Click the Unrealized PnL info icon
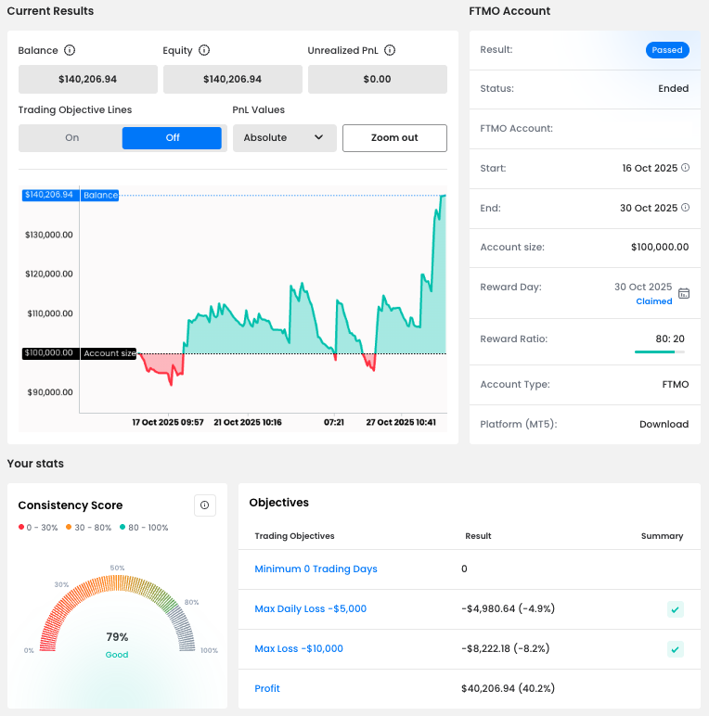This screenshot has width=709, height=716. 391,51
